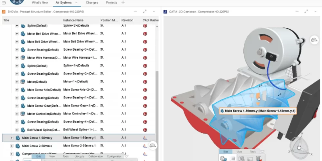Maximize the Product Structure Editor panel
This screenshot has height=161, width=322.
pyautogui.click(x=145, y=12)
